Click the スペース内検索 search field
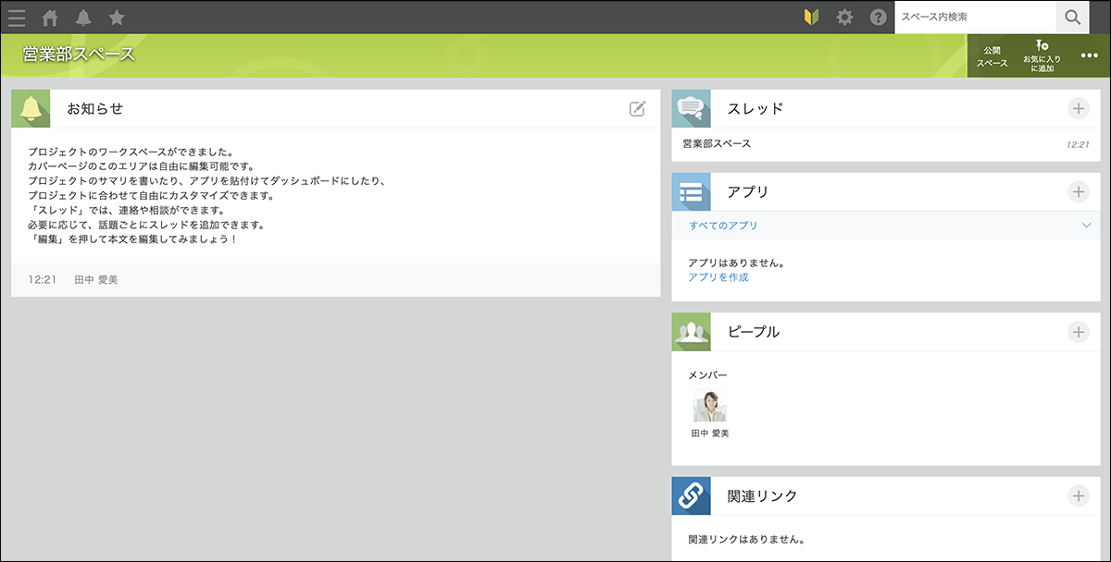This screenshot has width=1111, height=562. coord(974,18)
